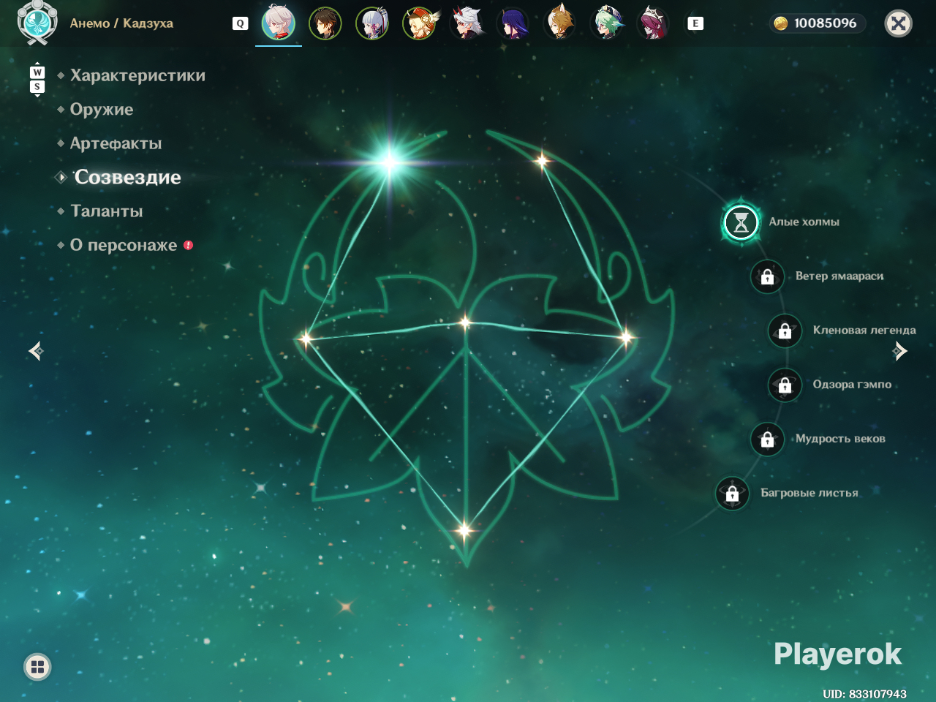
Task: Click the Anemo element emblem
Action: pos(37,23)
